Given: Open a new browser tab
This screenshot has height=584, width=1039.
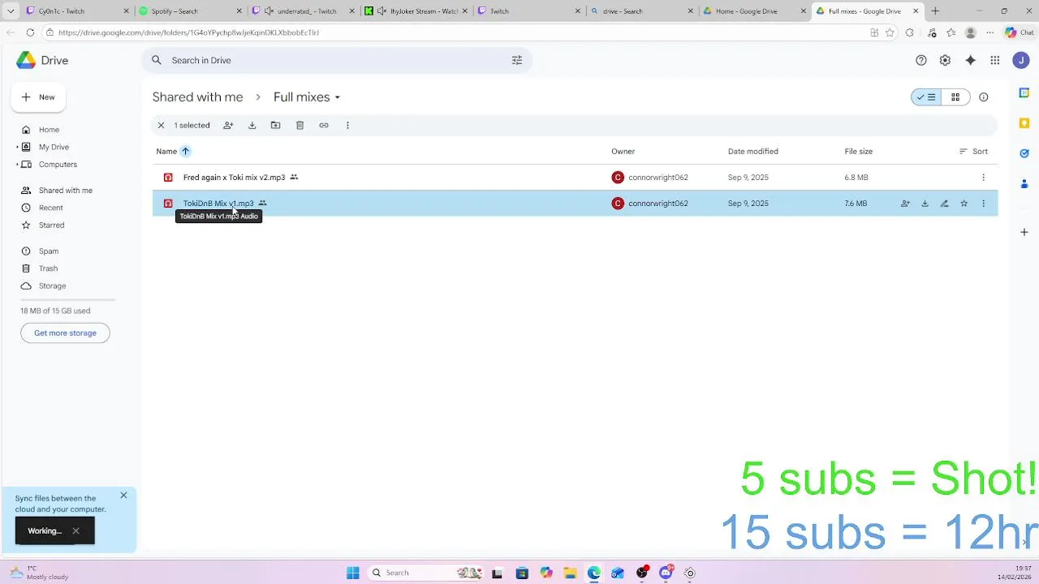Looking at the screenshot, I should tap(935, 11).
